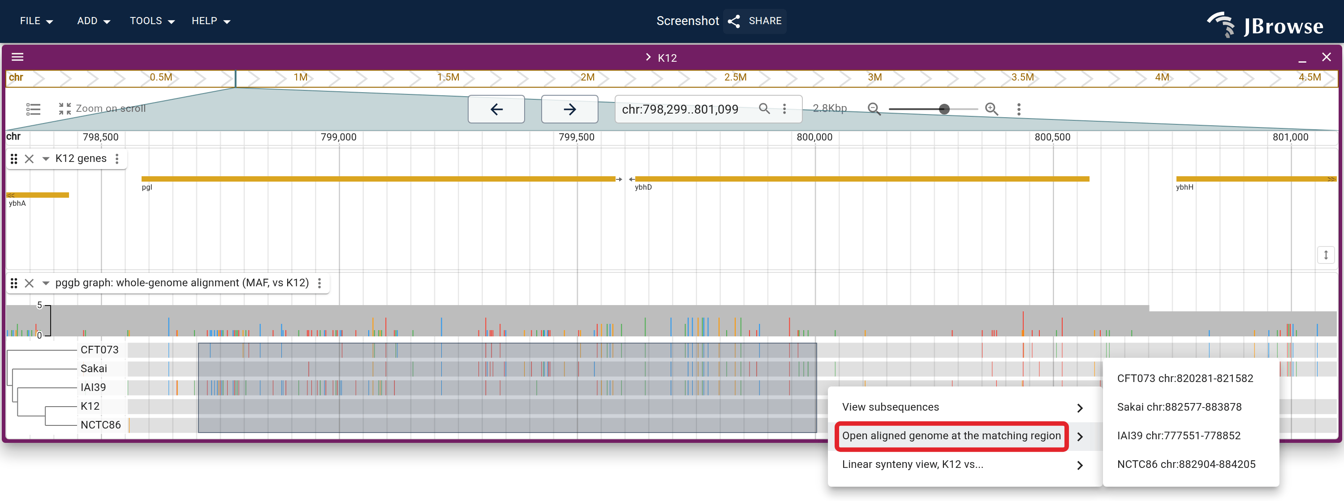Collapse the pggb graph alignment track
Image resolution: width=1344 pixels, height=501 pixels.
tap(46, 283)
